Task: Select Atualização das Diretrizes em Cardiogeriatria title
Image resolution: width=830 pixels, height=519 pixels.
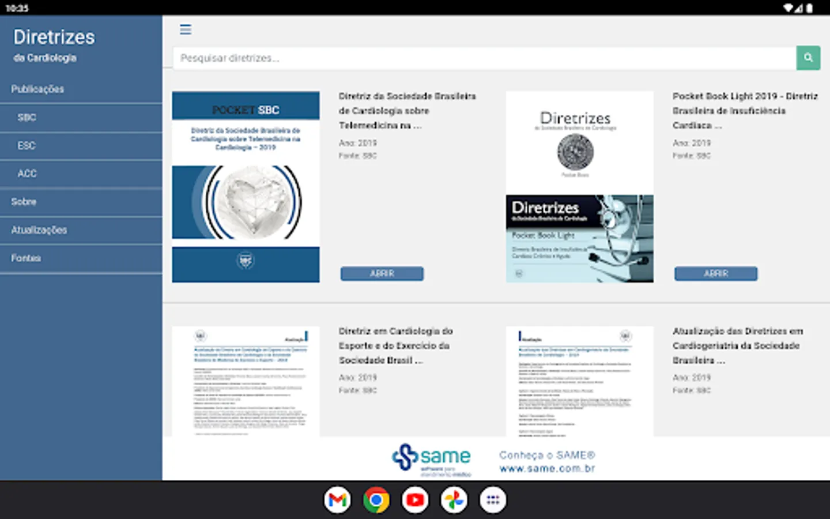Action: [x=738, y=345]
